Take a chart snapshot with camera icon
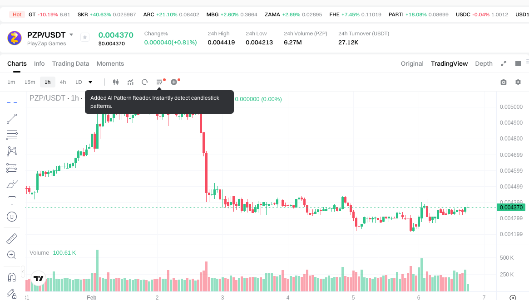529x300 pixels. (503, 82)
